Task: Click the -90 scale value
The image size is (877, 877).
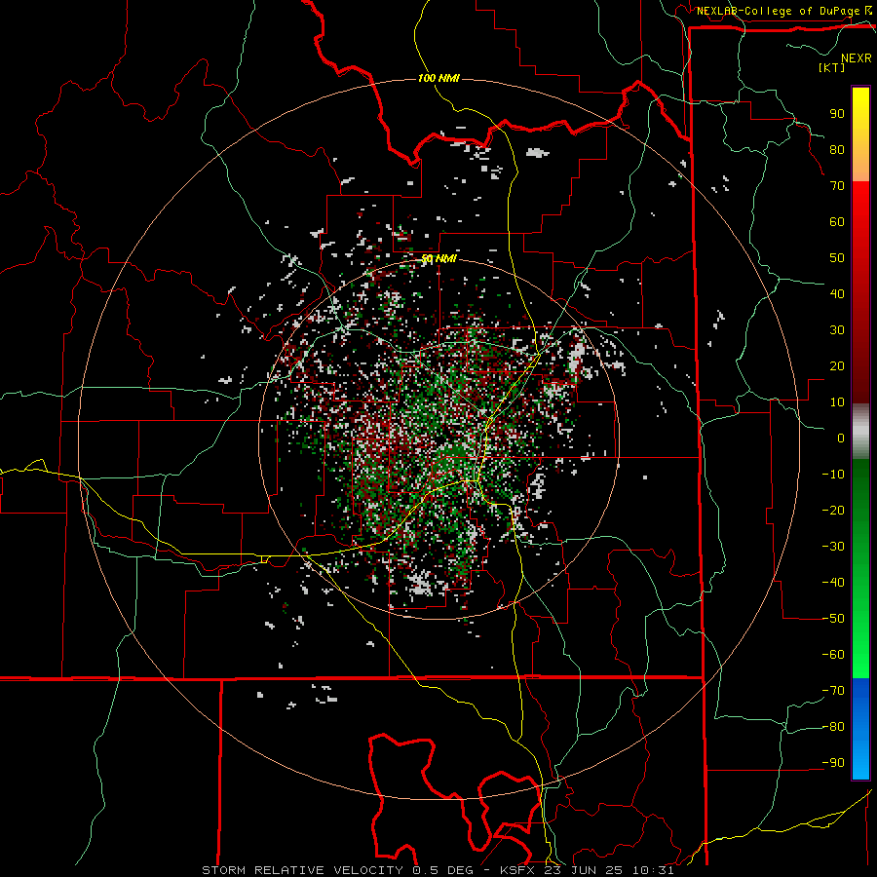Action: [833, 763]
